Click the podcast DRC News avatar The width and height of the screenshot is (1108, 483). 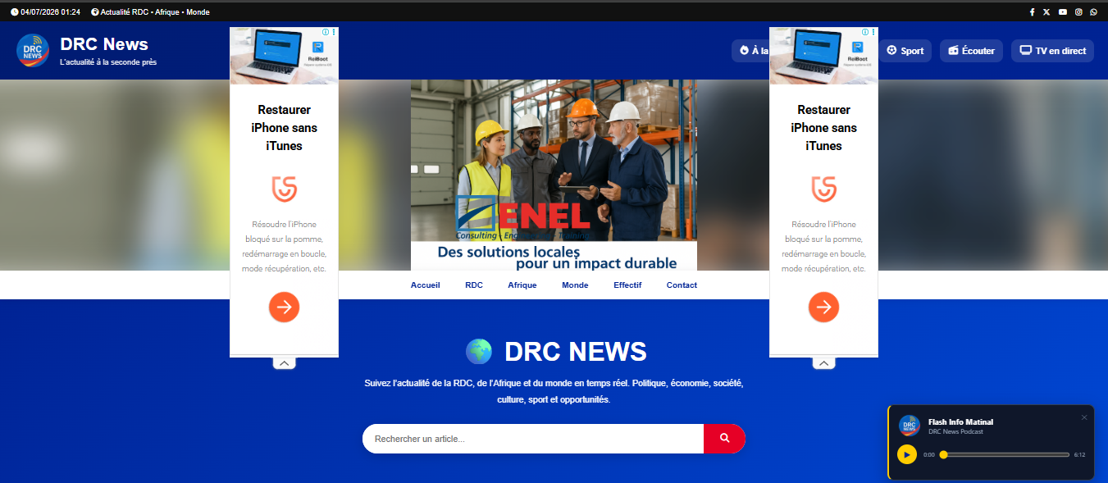(x=910, y=426)
